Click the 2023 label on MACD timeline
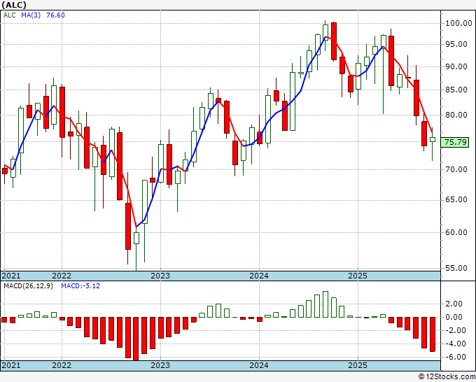The height and width of the screenshot is (382, 476). pos(160,365)
